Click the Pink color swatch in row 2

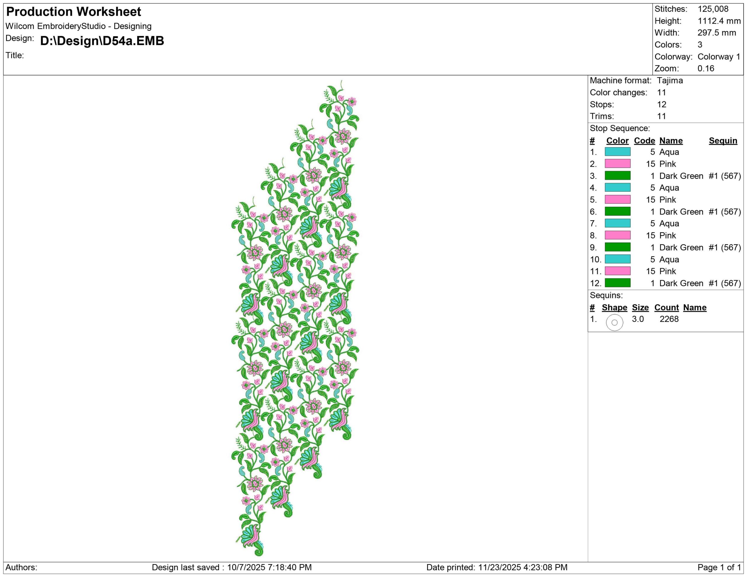click(617, 163)
